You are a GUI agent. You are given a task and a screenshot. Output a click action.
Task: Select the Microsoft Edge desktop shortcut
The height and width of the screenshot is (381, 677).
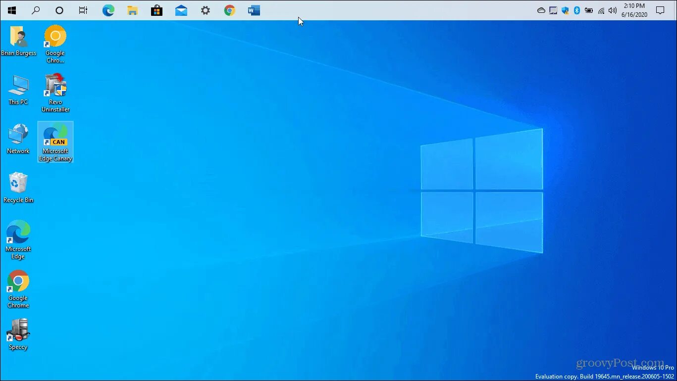18,240
